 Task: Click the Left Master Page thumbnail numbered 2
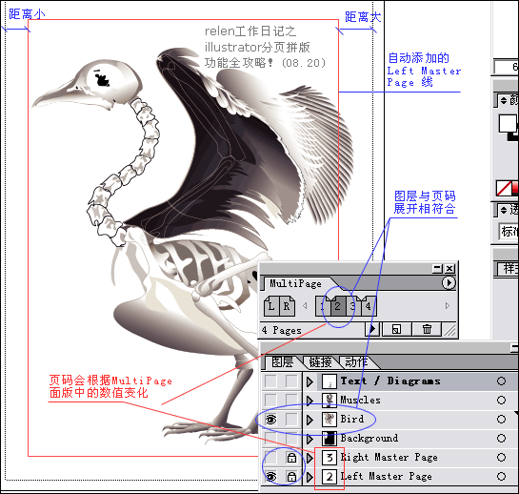pos(329,477)
